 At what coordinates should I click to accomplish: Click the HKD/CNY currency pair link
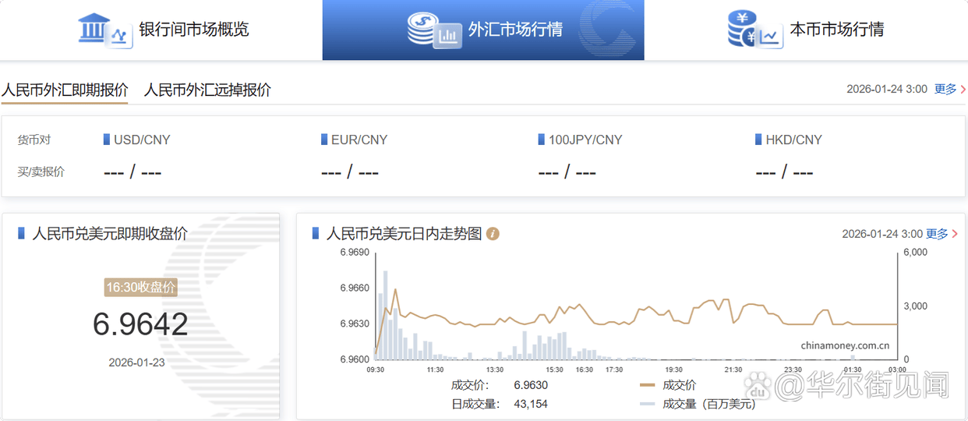tap(793, 140)
